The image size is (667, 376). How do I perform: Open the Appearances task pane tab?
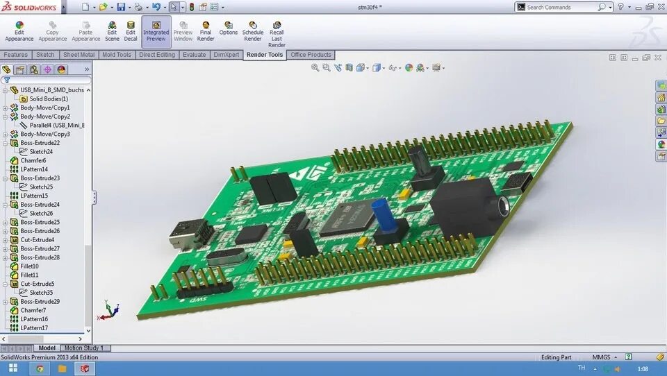(x=661, y=144)
